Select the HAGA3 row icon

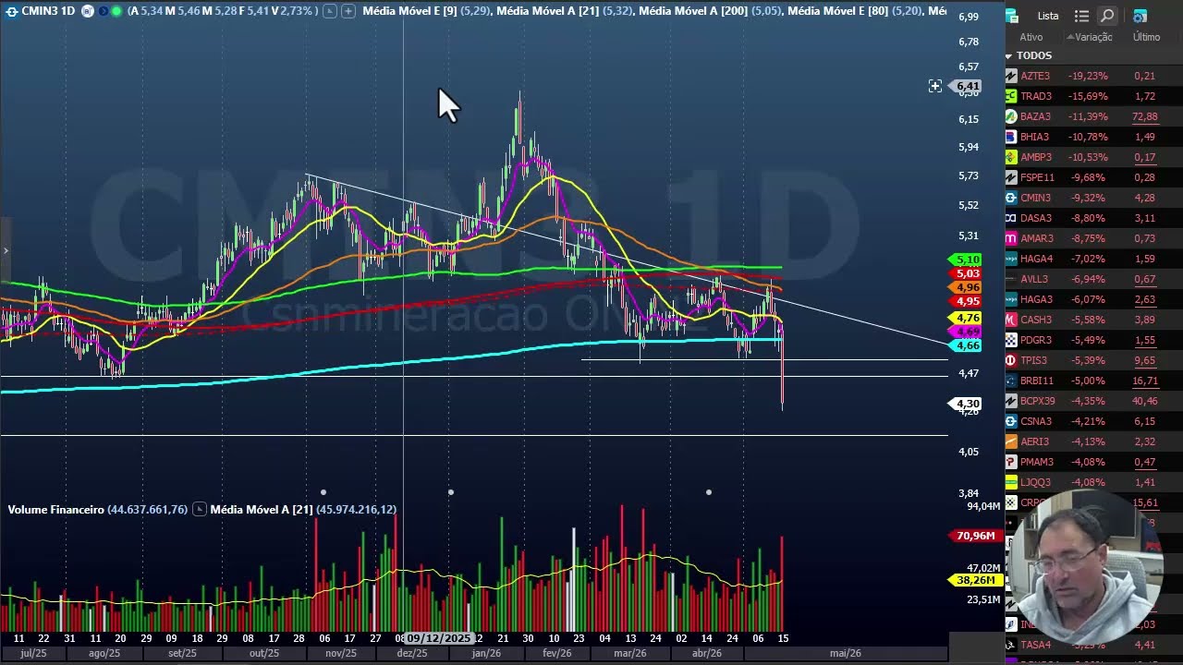coord(1011,299)
